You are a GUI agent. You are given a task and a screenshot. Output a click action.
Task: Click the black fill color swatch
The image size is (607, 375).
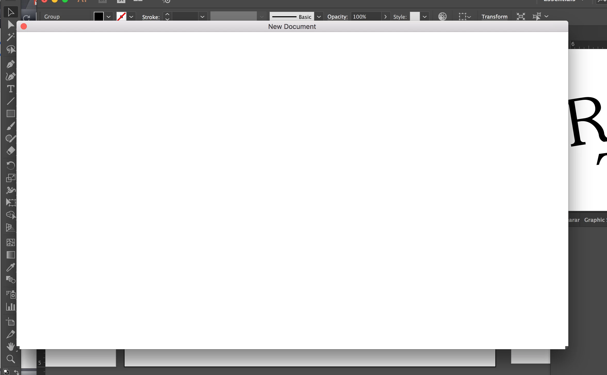[x=99, y=17]
